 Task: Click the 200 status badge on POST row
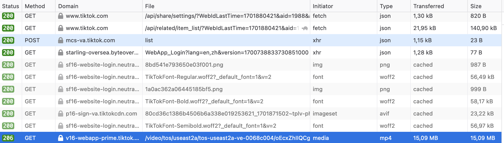(8, 40)
